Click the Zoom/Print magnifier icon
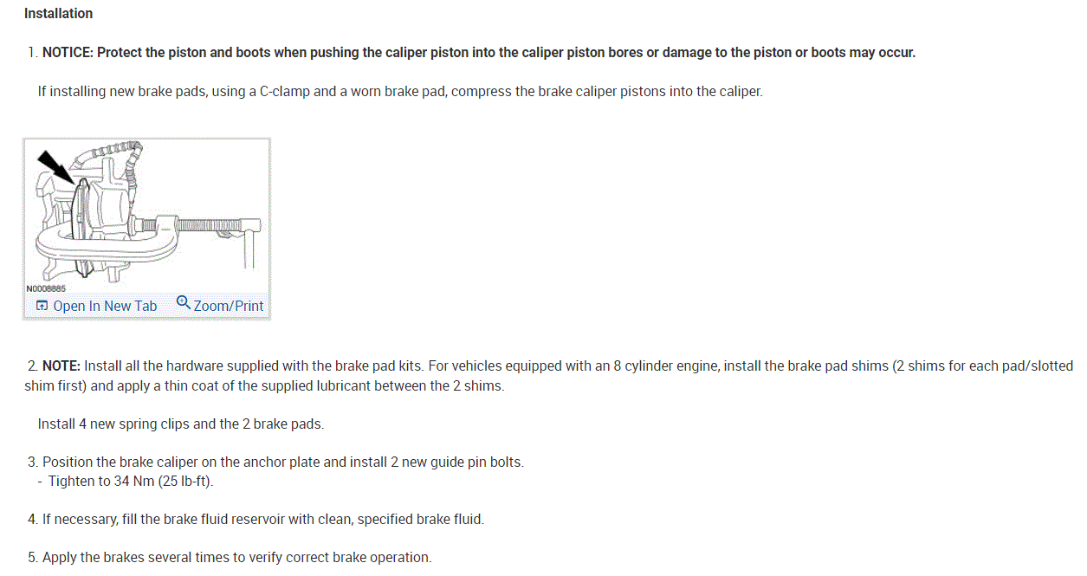The image size is (1087, 576). click(183, 302)
